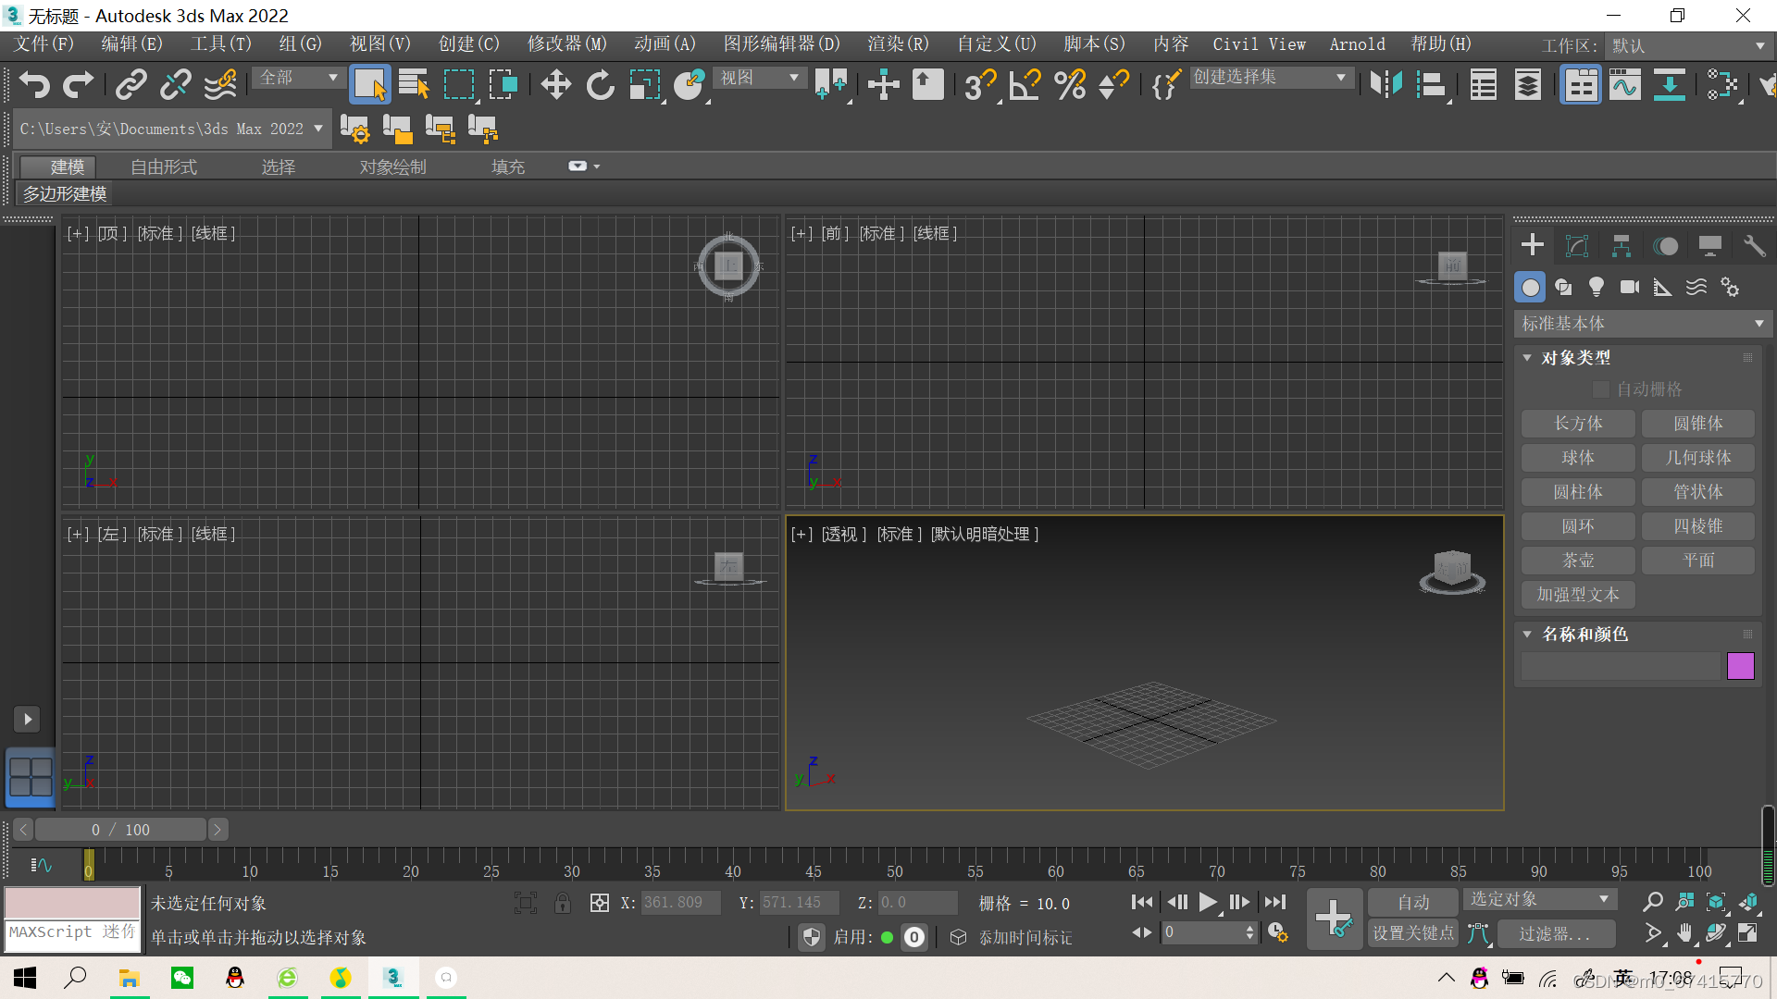
Task: Select the Cameras category icon
Action: (1630, 288)
